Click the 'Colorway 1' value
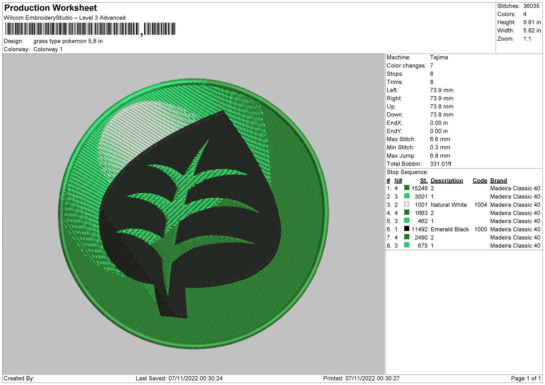545x385 pixels. pyautogui.click(x=48, y=49)
